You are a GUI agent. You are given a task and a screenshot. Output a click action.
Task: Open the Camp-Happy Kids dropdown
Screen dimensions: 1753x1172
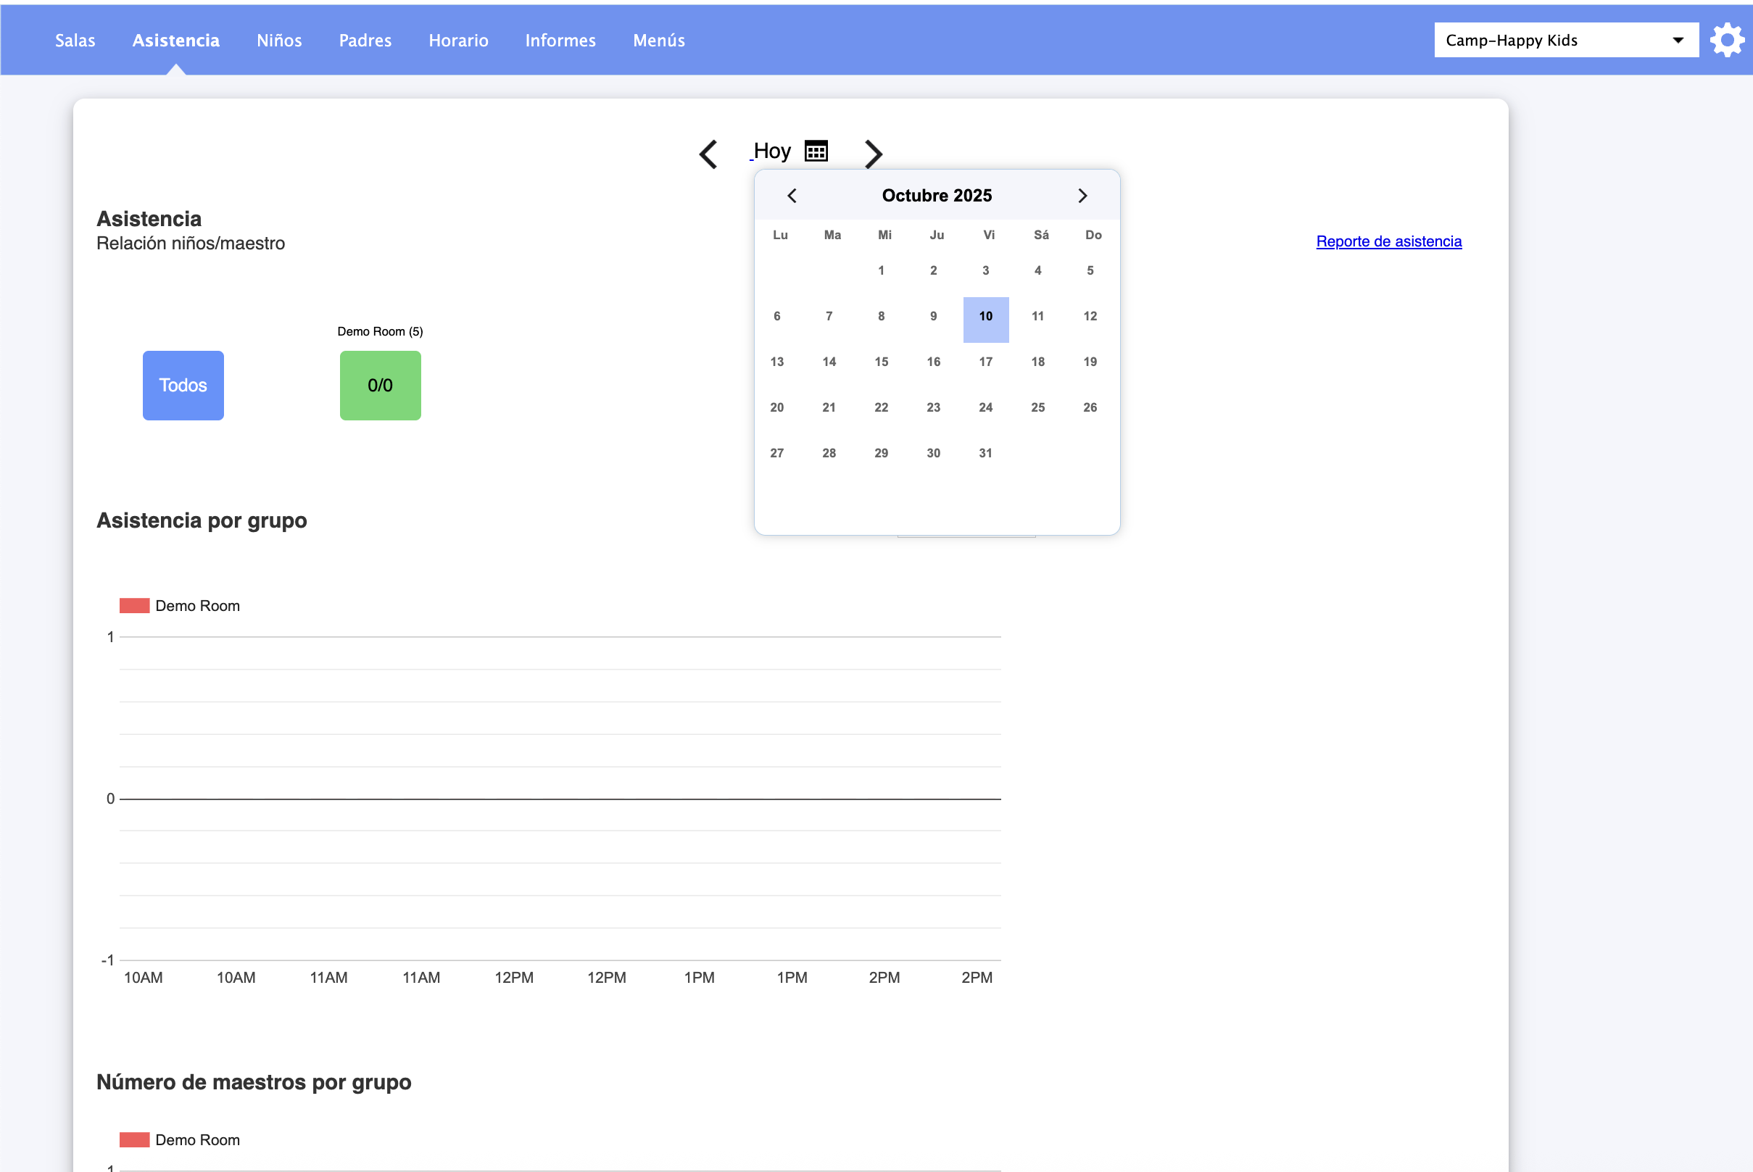pyautogui.click(x=1565, y=41)
